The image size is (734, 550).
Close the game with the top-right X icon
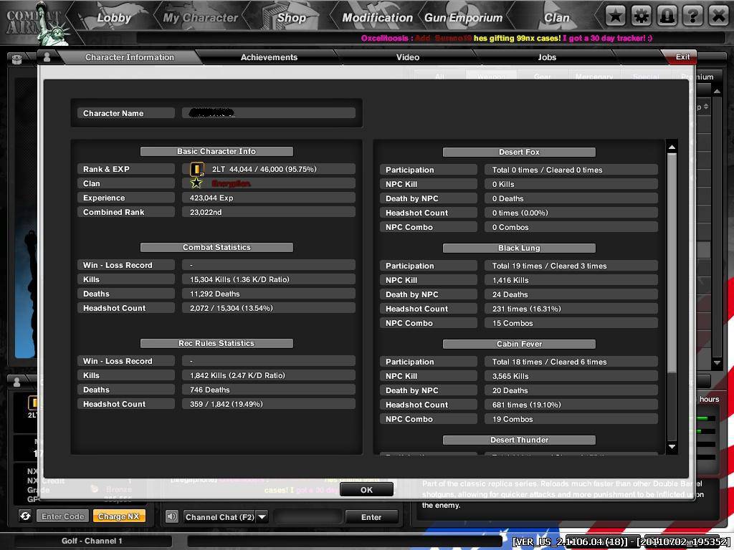click(x=718, y=16)
